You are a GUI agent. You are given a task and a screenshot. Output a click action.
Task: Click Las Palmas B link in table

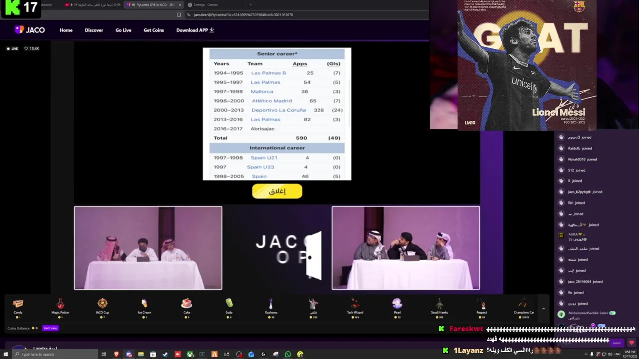pos(268,73)
